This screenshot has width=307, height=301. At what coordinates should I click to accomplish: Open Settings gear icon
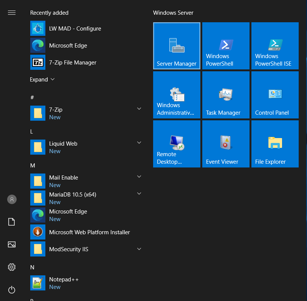(x=12, y=267)
